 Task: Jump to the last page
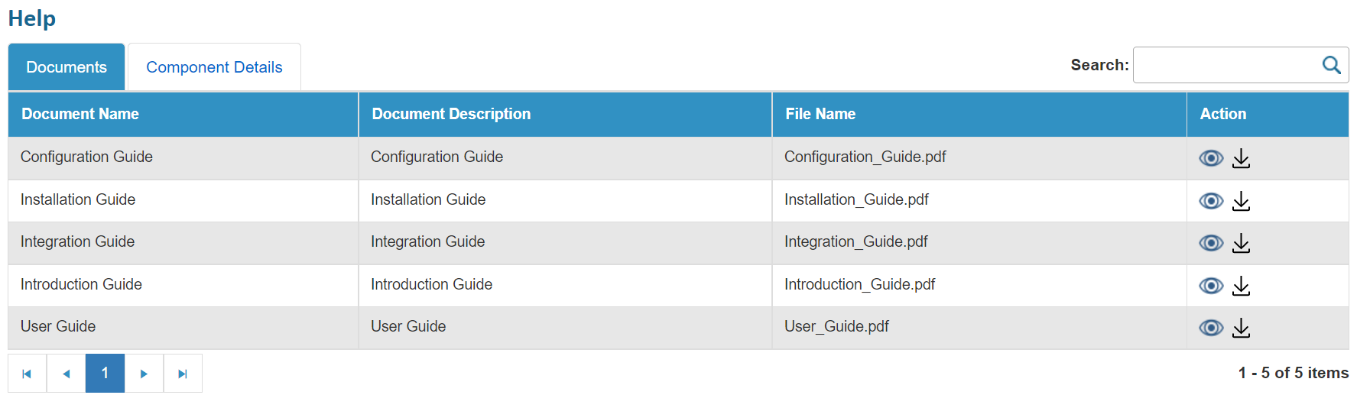pyautogui.click(x=183, y=374)
